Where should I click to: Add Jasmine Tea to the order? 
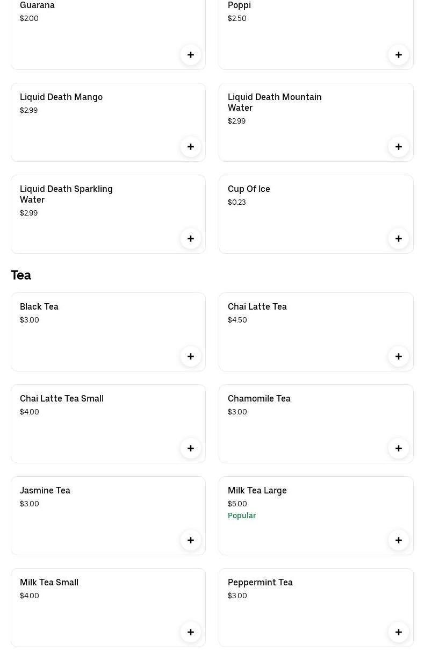pyautogui.click(x=191, y=540)
